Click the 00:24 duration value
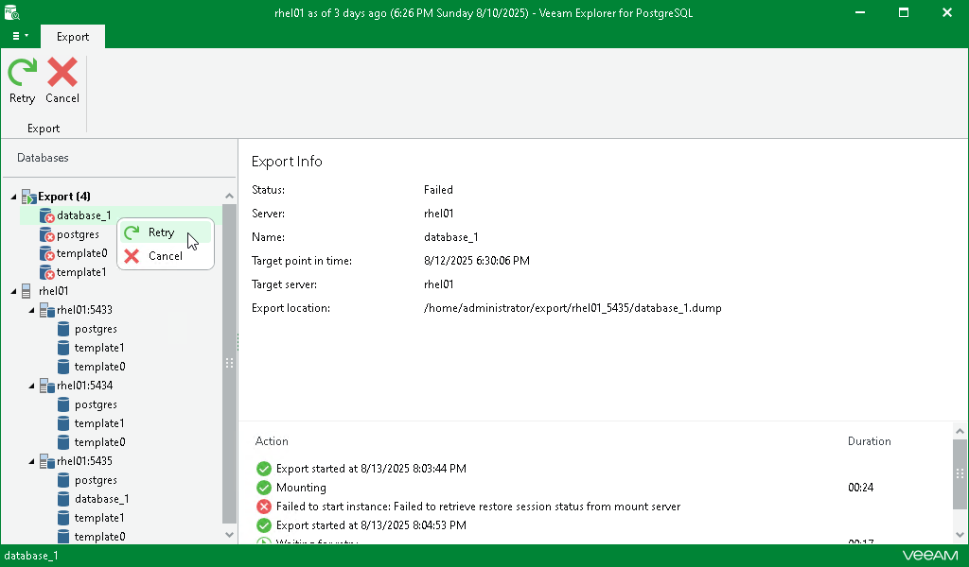 tap(860, 488)
